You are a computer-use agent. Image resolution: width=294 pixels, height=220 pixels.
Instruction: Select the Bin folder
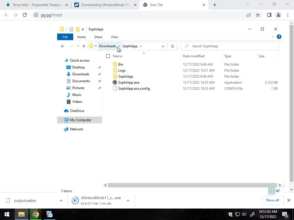[121, 64]
